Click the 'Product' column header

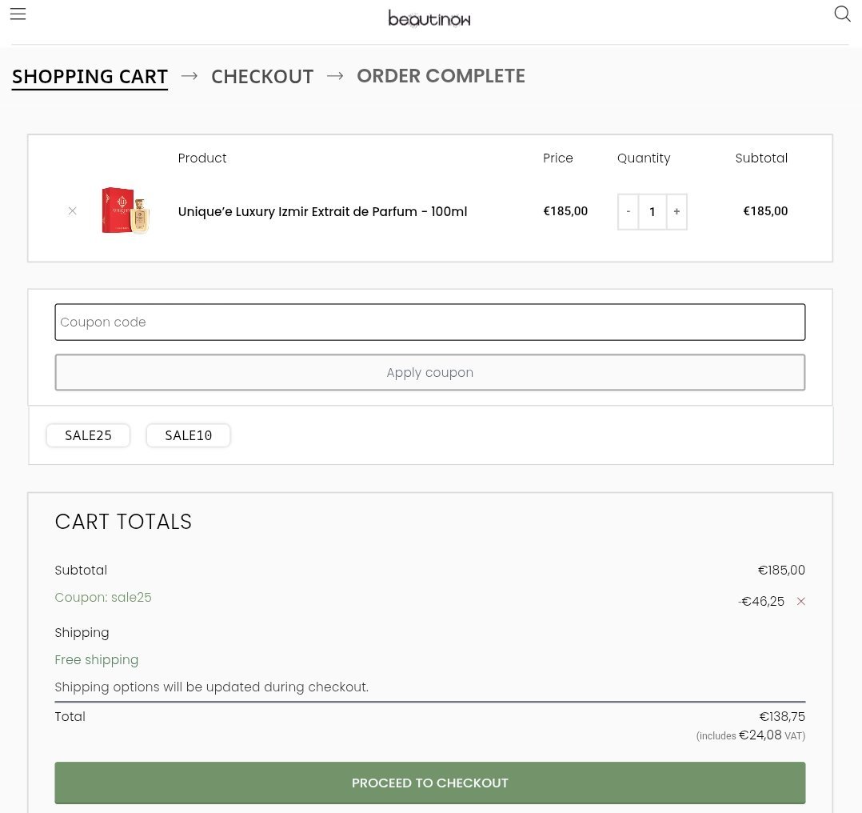coord(202,158)
